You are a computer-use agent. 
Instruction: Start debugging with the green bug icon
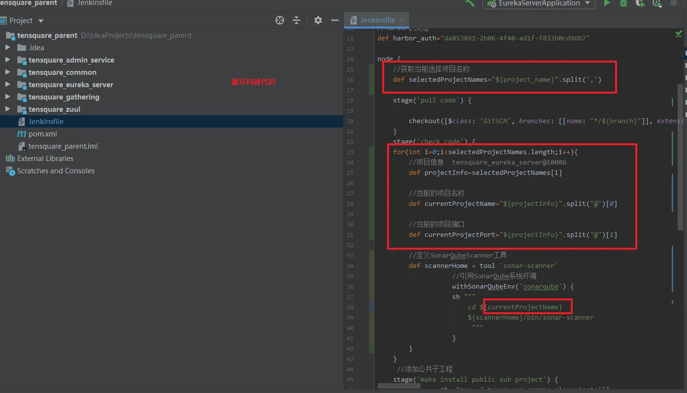pos(623,3)
